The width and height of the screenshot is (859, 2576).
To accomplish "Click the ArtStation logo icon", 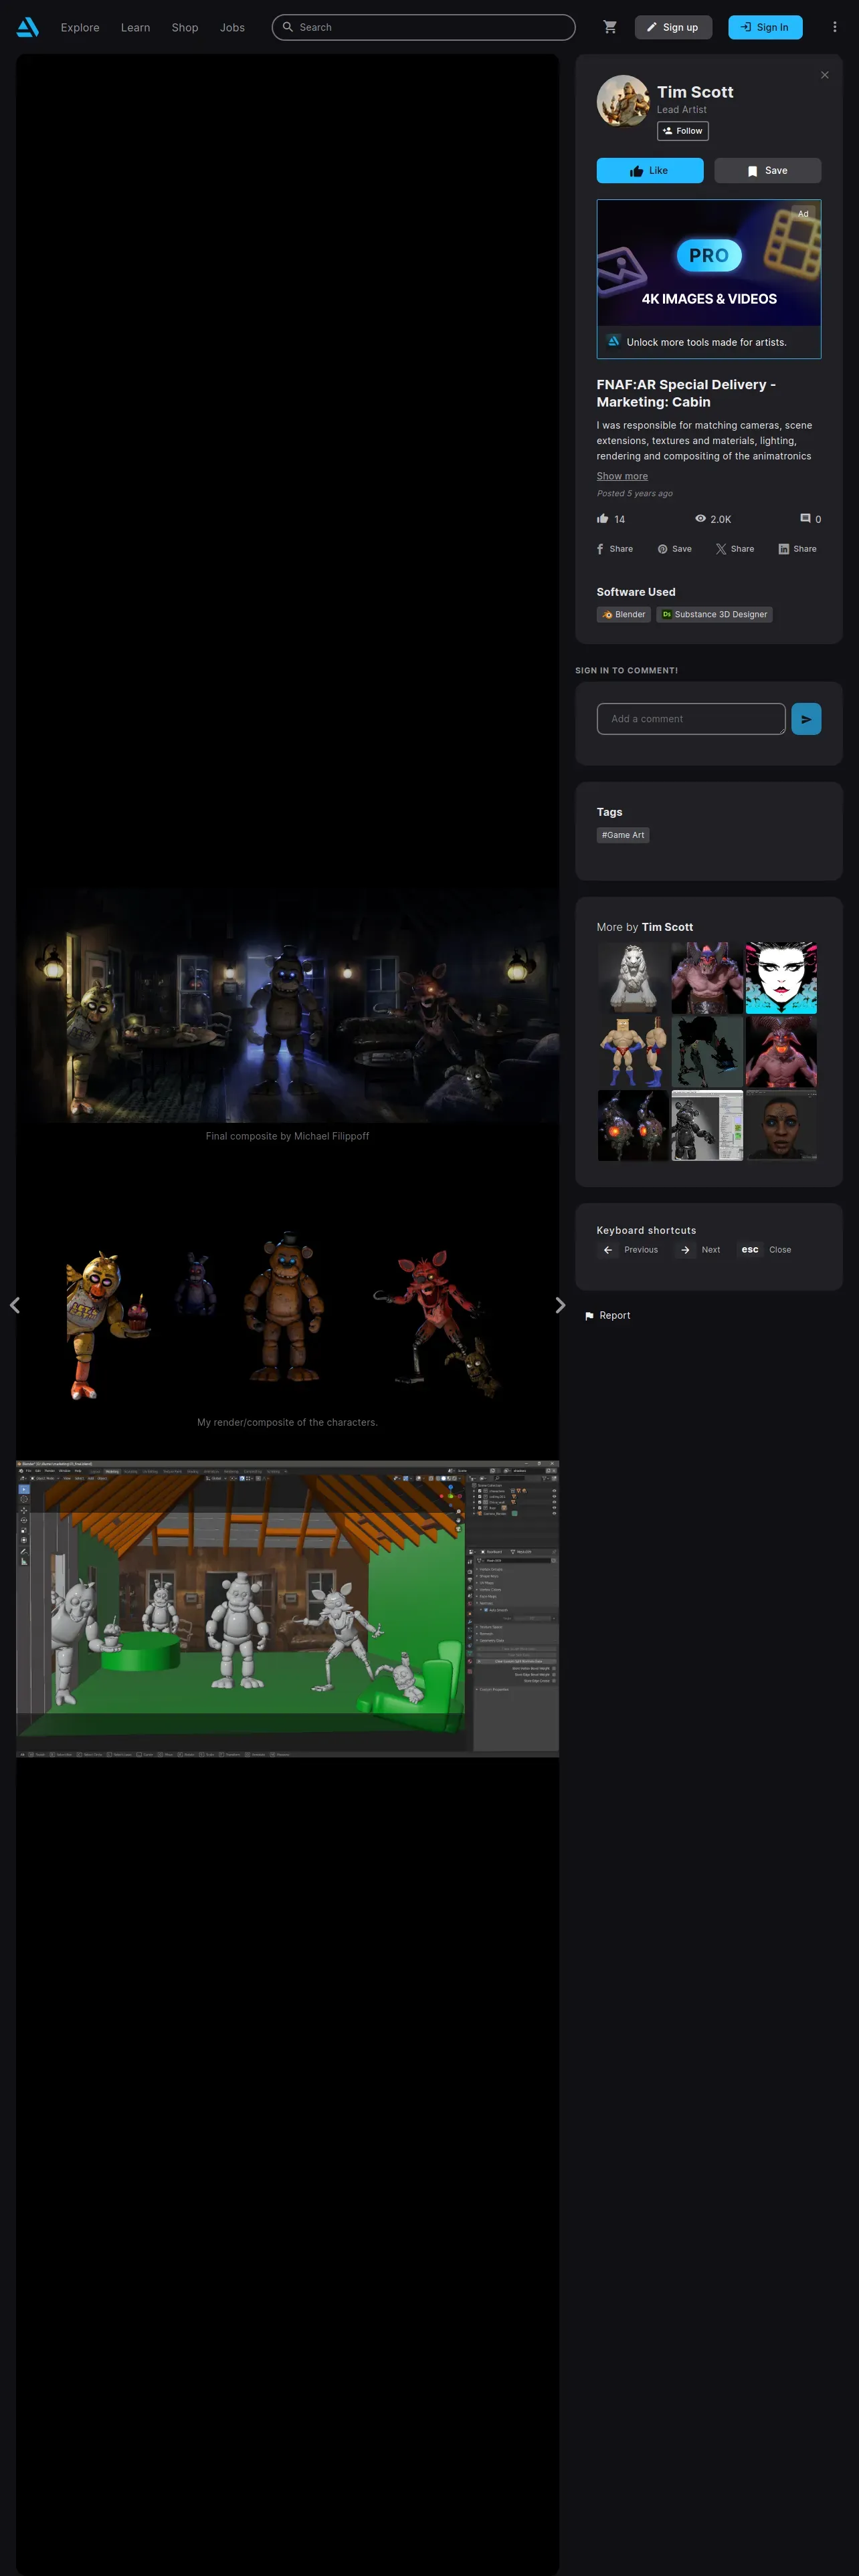I will point(28,27).
